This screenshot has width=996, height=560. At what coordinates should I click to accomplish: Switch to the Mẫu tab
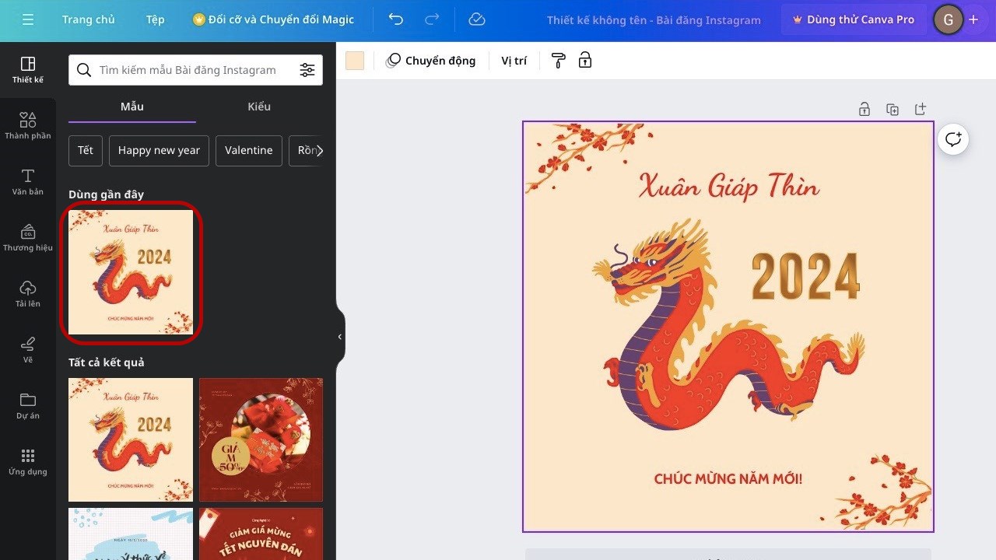pos(132,107)
